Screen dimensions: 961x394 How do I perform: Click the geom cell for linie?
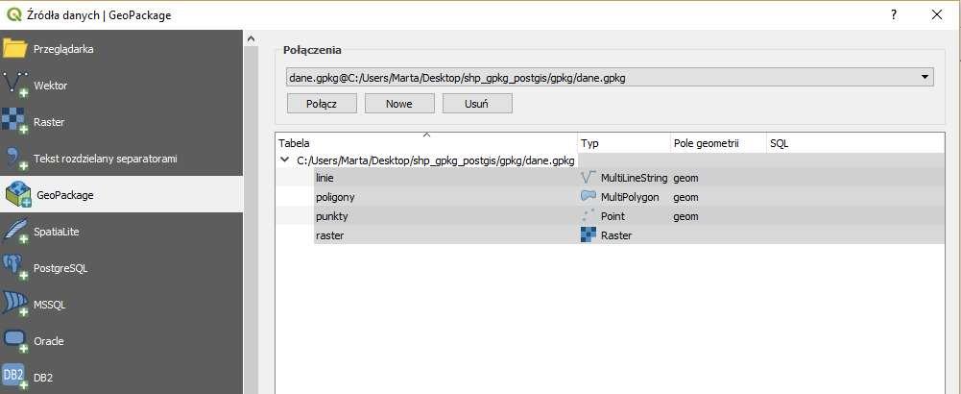click(685, 178)
